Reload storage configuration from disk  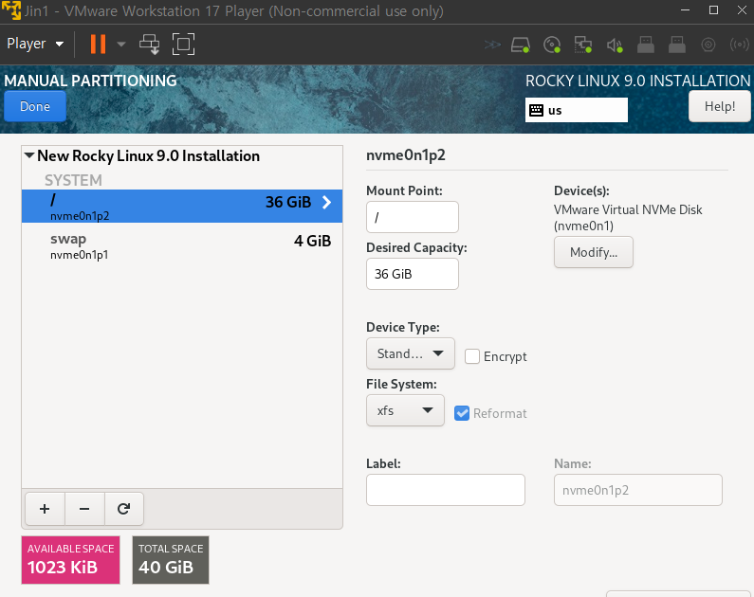point(124,509)
